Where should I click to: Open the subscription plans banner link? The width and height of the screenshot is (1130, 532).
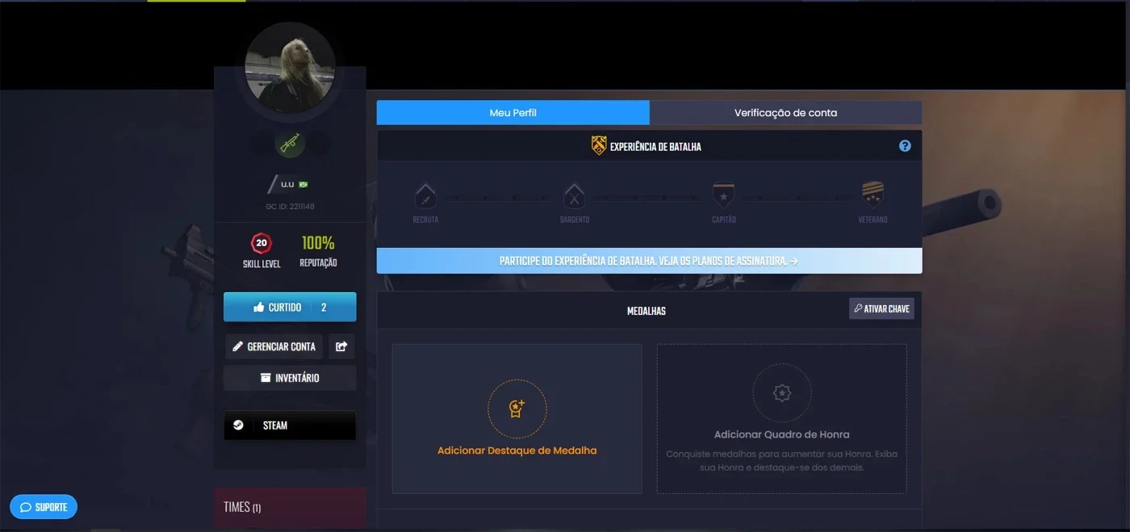(649, 261)
